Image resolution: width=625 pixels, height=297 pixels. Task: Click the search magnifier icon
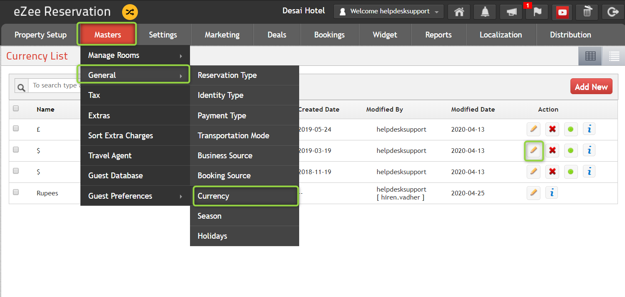click(21, 86)
